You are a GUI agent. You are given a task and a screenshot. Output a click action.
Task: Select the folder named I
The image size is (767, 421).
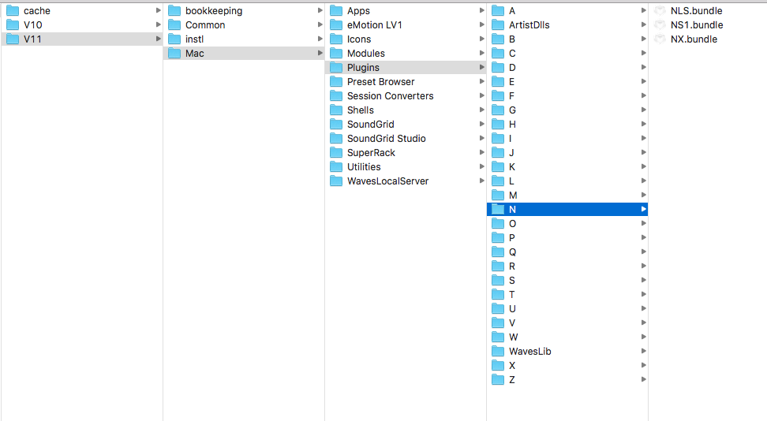click(x=567, y=139)
